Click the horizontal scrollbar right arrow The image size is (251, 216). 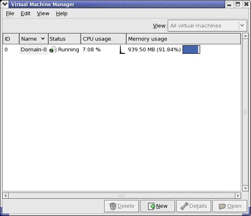coord(238,195)
